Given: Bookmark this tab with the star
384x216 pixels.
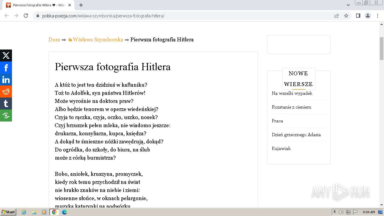Looking at the screenshot, I should (x=346, y=16).
